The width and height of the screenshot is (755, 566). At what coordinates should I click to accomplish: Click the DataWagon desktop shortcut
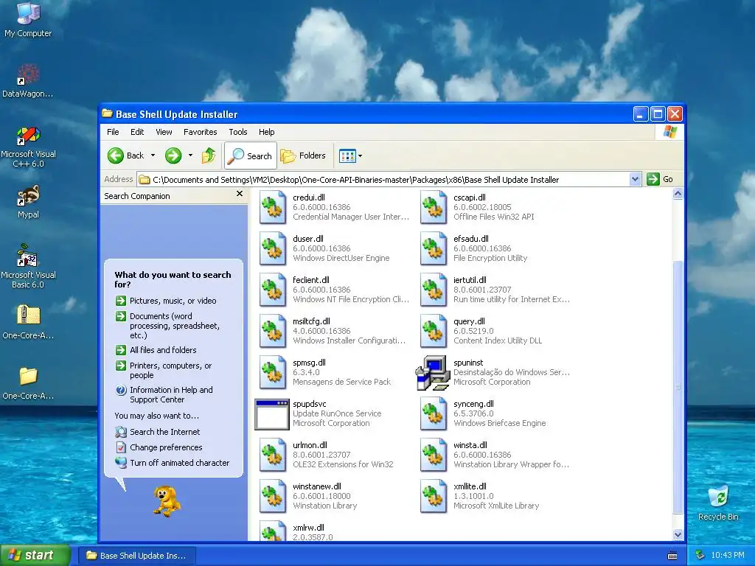pos(28,81)
